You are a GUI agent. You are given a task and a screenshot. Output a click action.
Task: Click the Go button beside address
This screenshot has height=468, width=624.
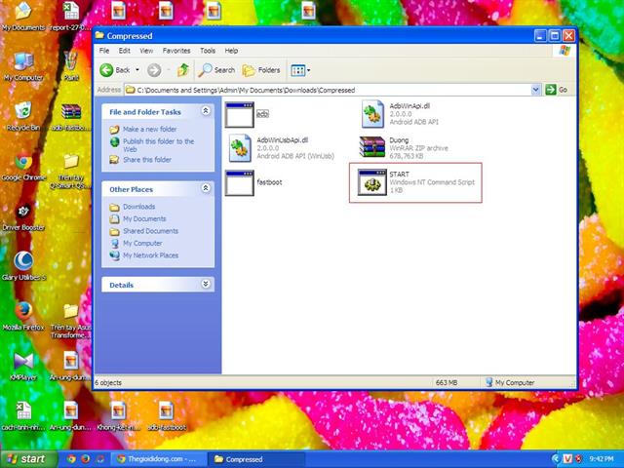(x=557, y=90)
